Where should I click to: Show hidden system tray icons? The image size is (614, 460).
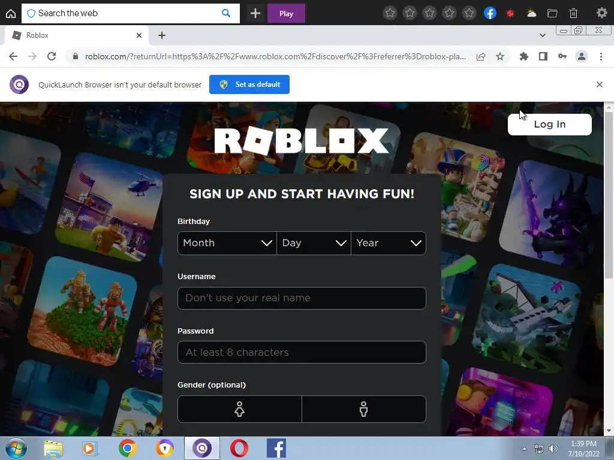(524, 449)
